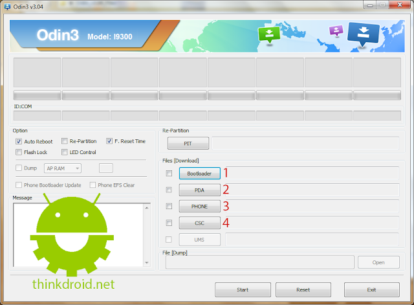Open the AP RAM dropdown
414x305 pixels.
(x=63, y=168)
